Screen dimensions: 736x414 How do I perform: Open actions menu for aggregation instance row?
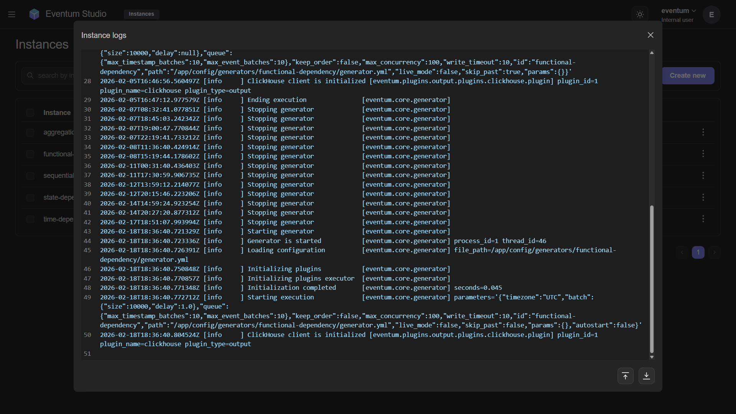point(703,132)
